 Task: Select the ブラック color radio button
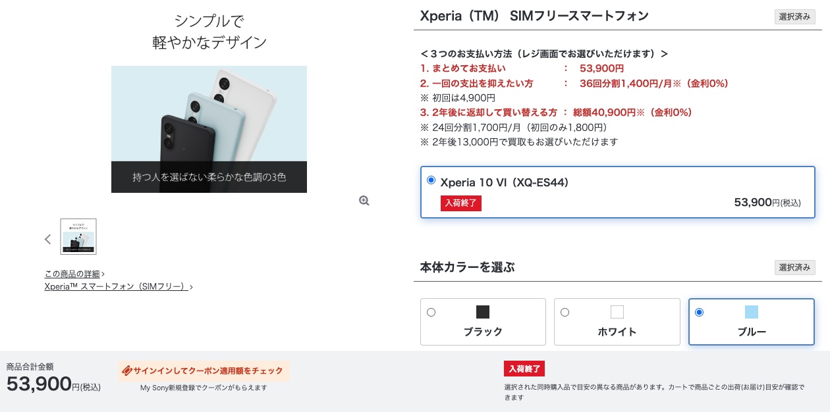(x=431, y=312)
